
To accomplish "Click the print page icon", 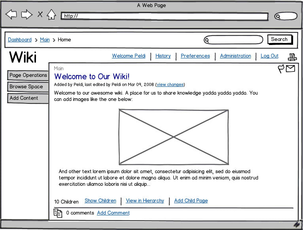I will pos(292,57).
